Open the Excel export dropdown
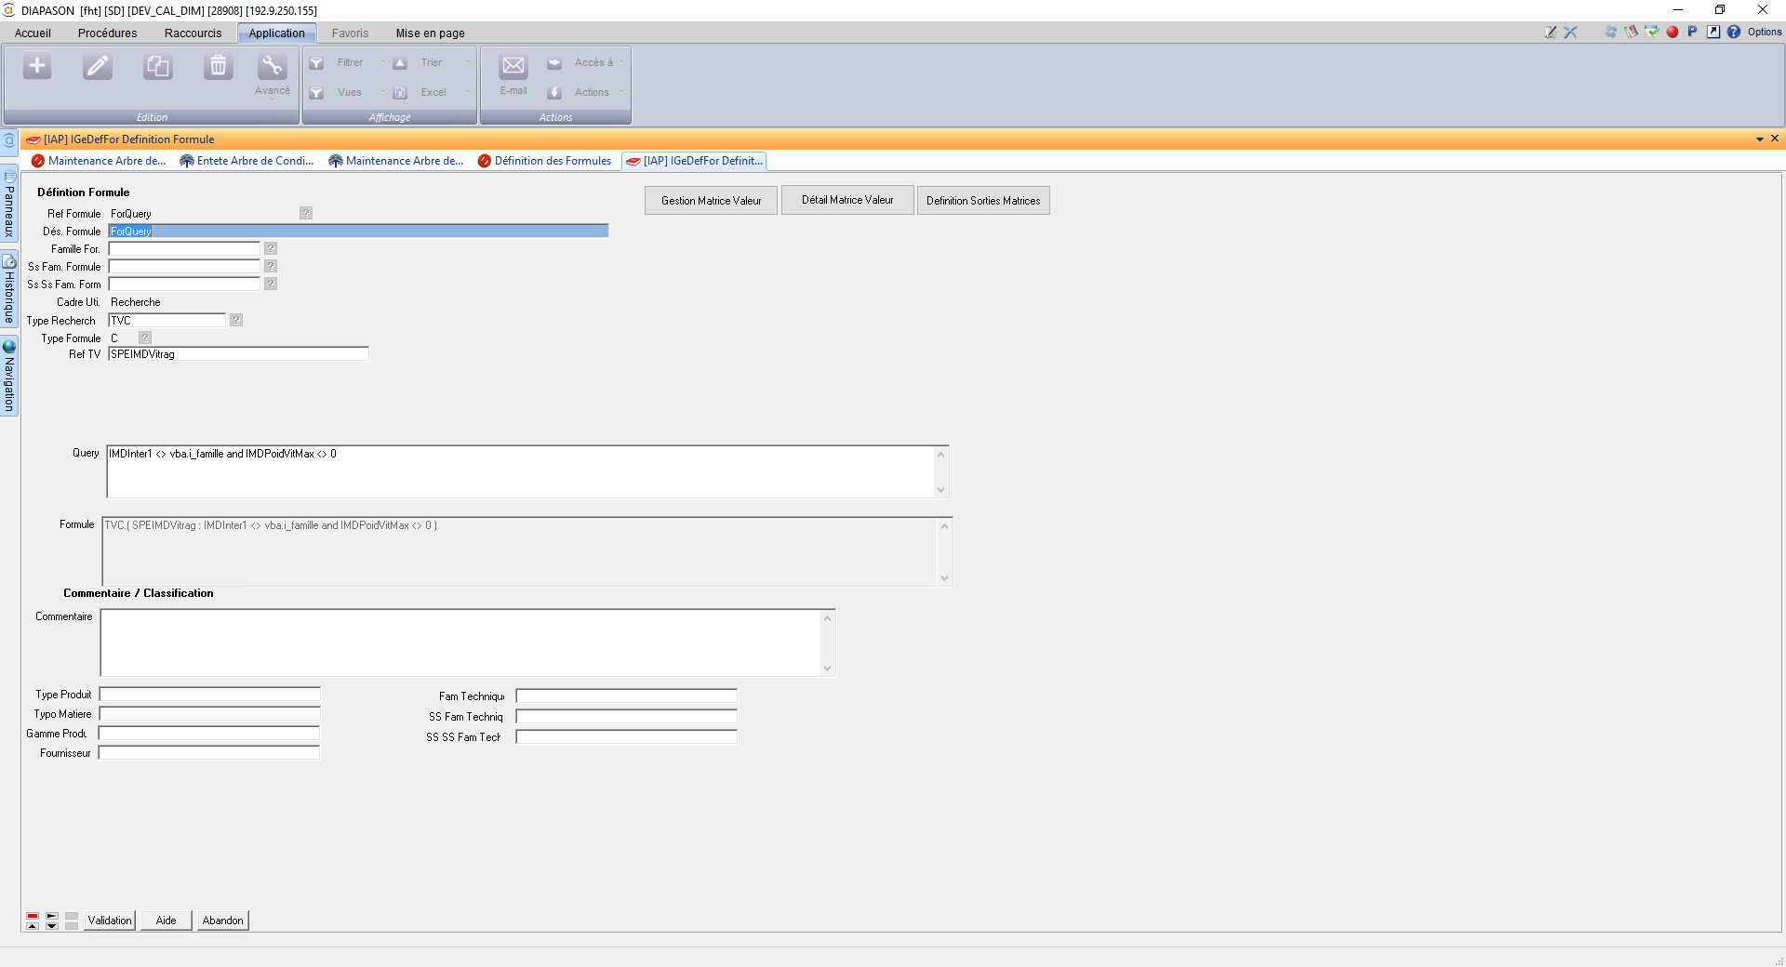Image resolution: width=1786 pixels, height=967 pixels. [x=466, y=92]
